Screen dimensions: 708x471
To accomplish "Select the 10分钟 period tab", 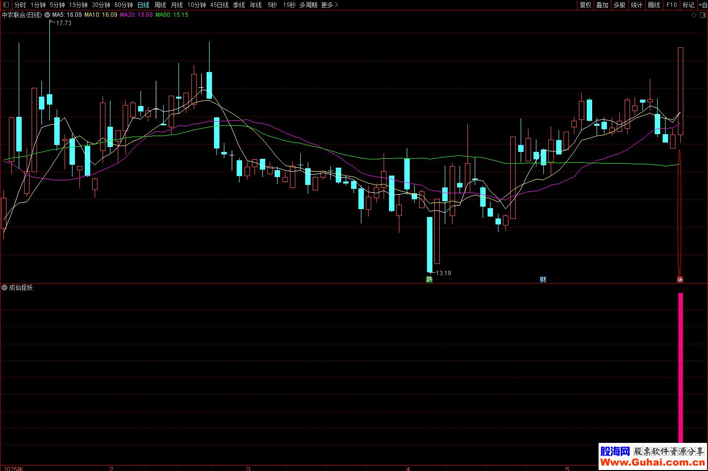I will [x=197, y=5].
